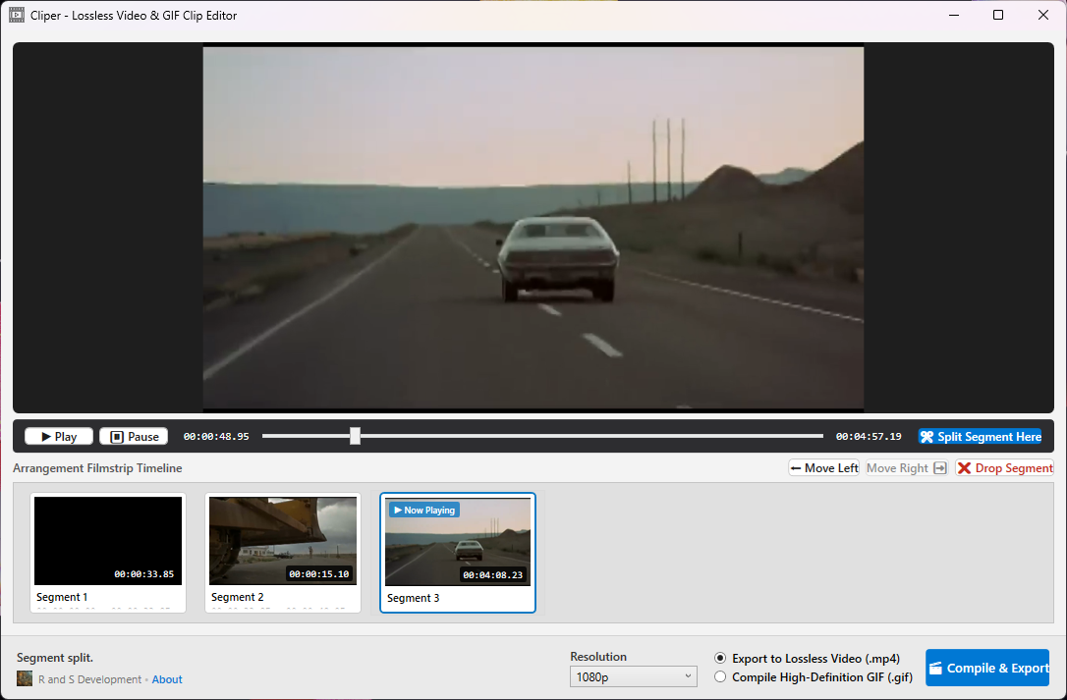1067x700 pixels.
Task: Click the Segment 2 duration 00:00:15.10
Action: (319, 574)
